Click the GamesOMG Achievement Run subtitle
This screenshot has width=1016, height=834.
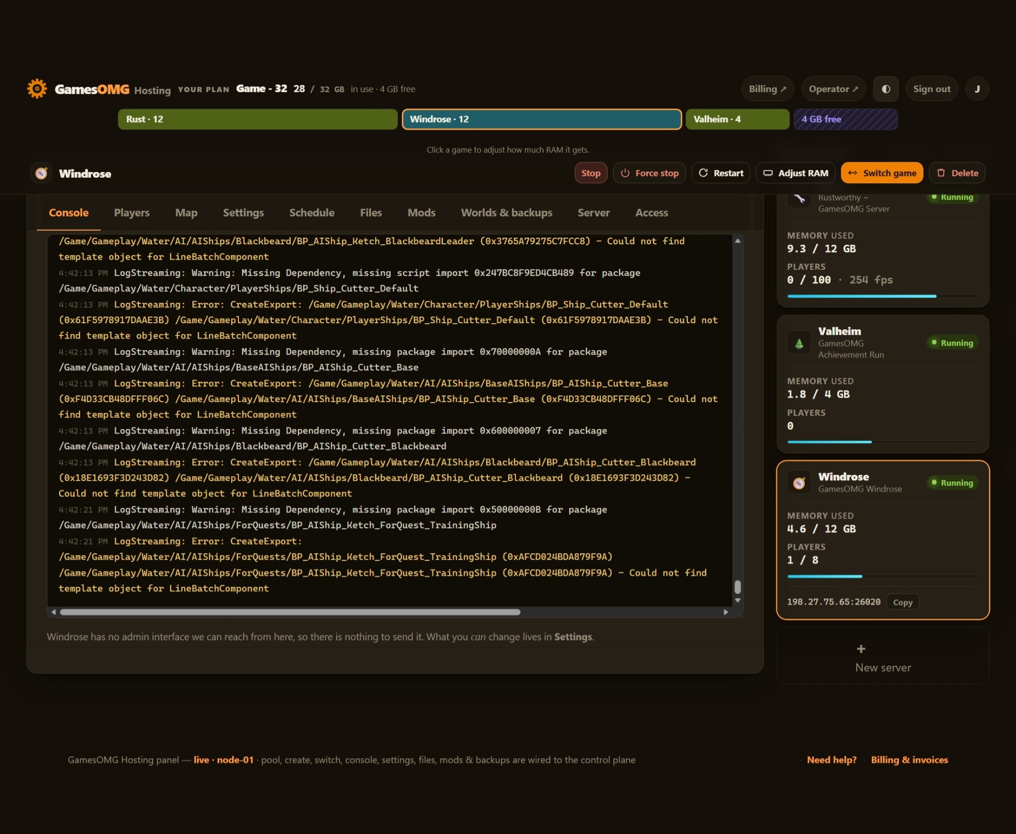pyautogui.click(x=851, y=349)
